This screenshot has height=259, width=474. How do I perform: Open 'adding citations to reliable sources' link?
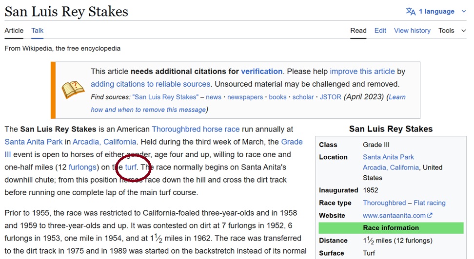coord(151,84)
